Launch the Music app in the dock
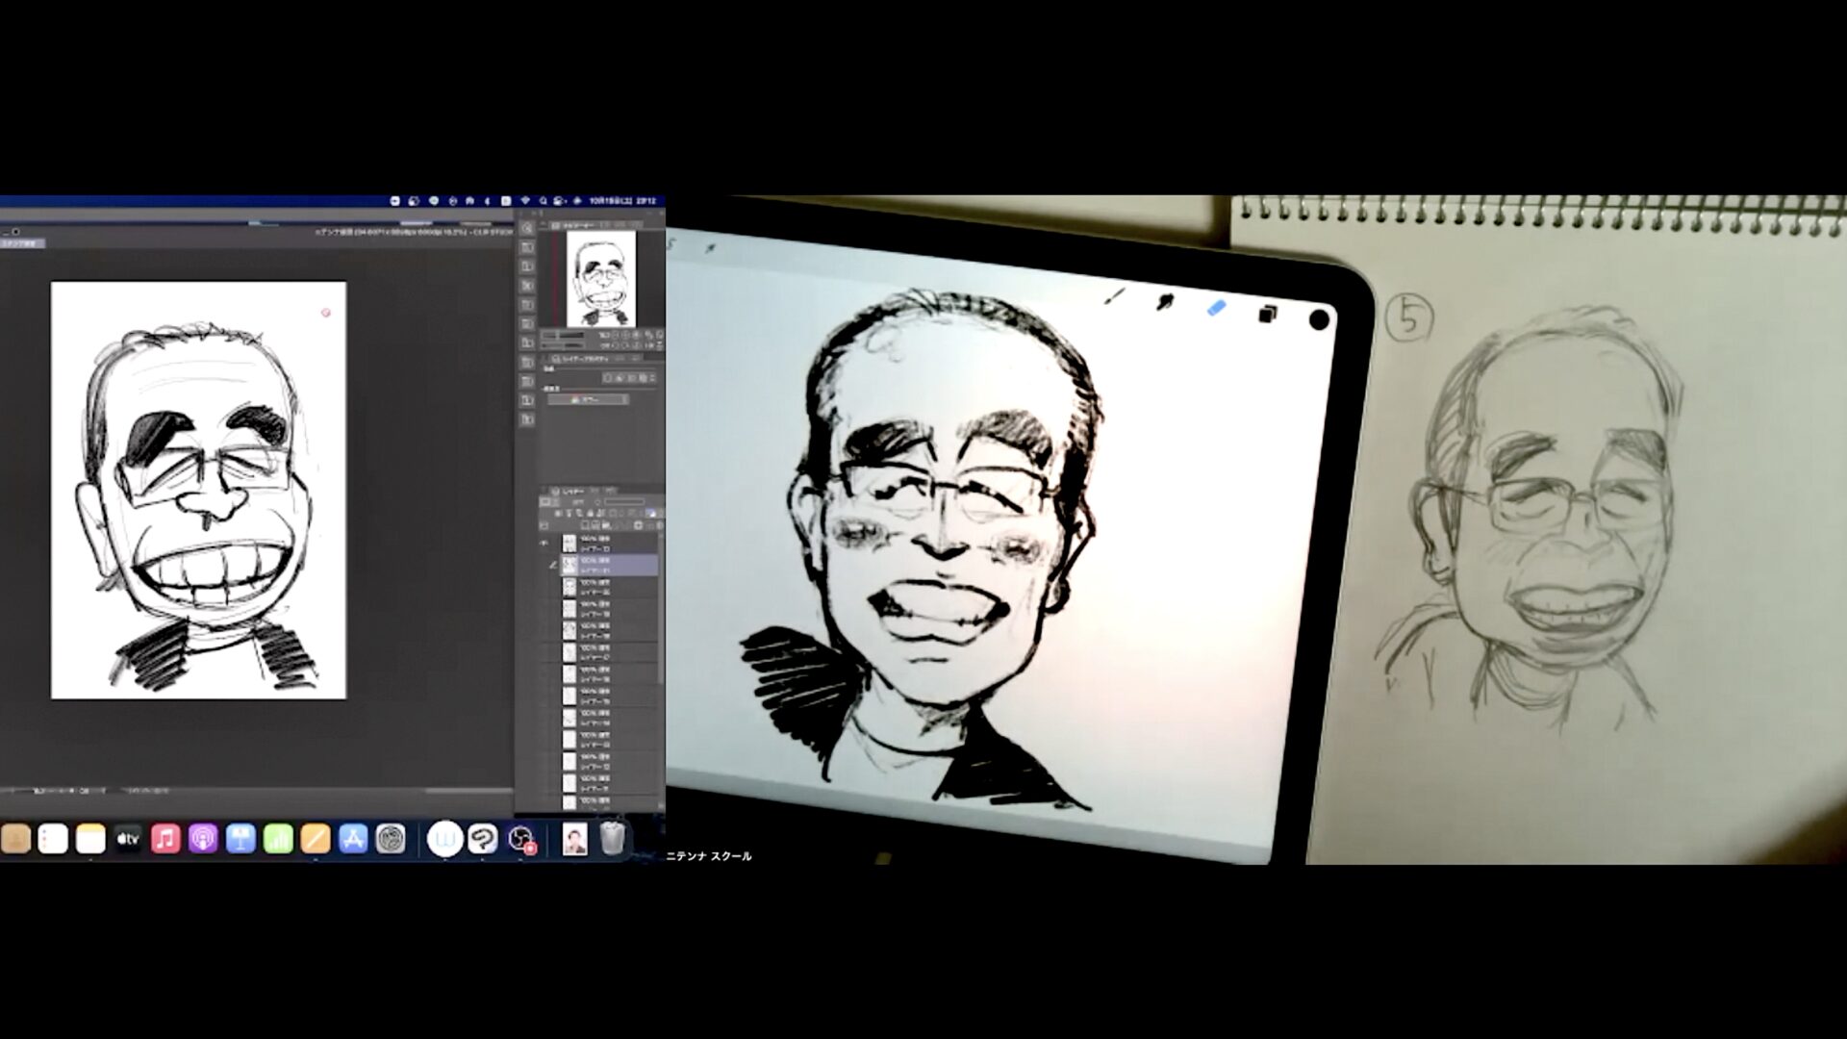 (165, 839)
